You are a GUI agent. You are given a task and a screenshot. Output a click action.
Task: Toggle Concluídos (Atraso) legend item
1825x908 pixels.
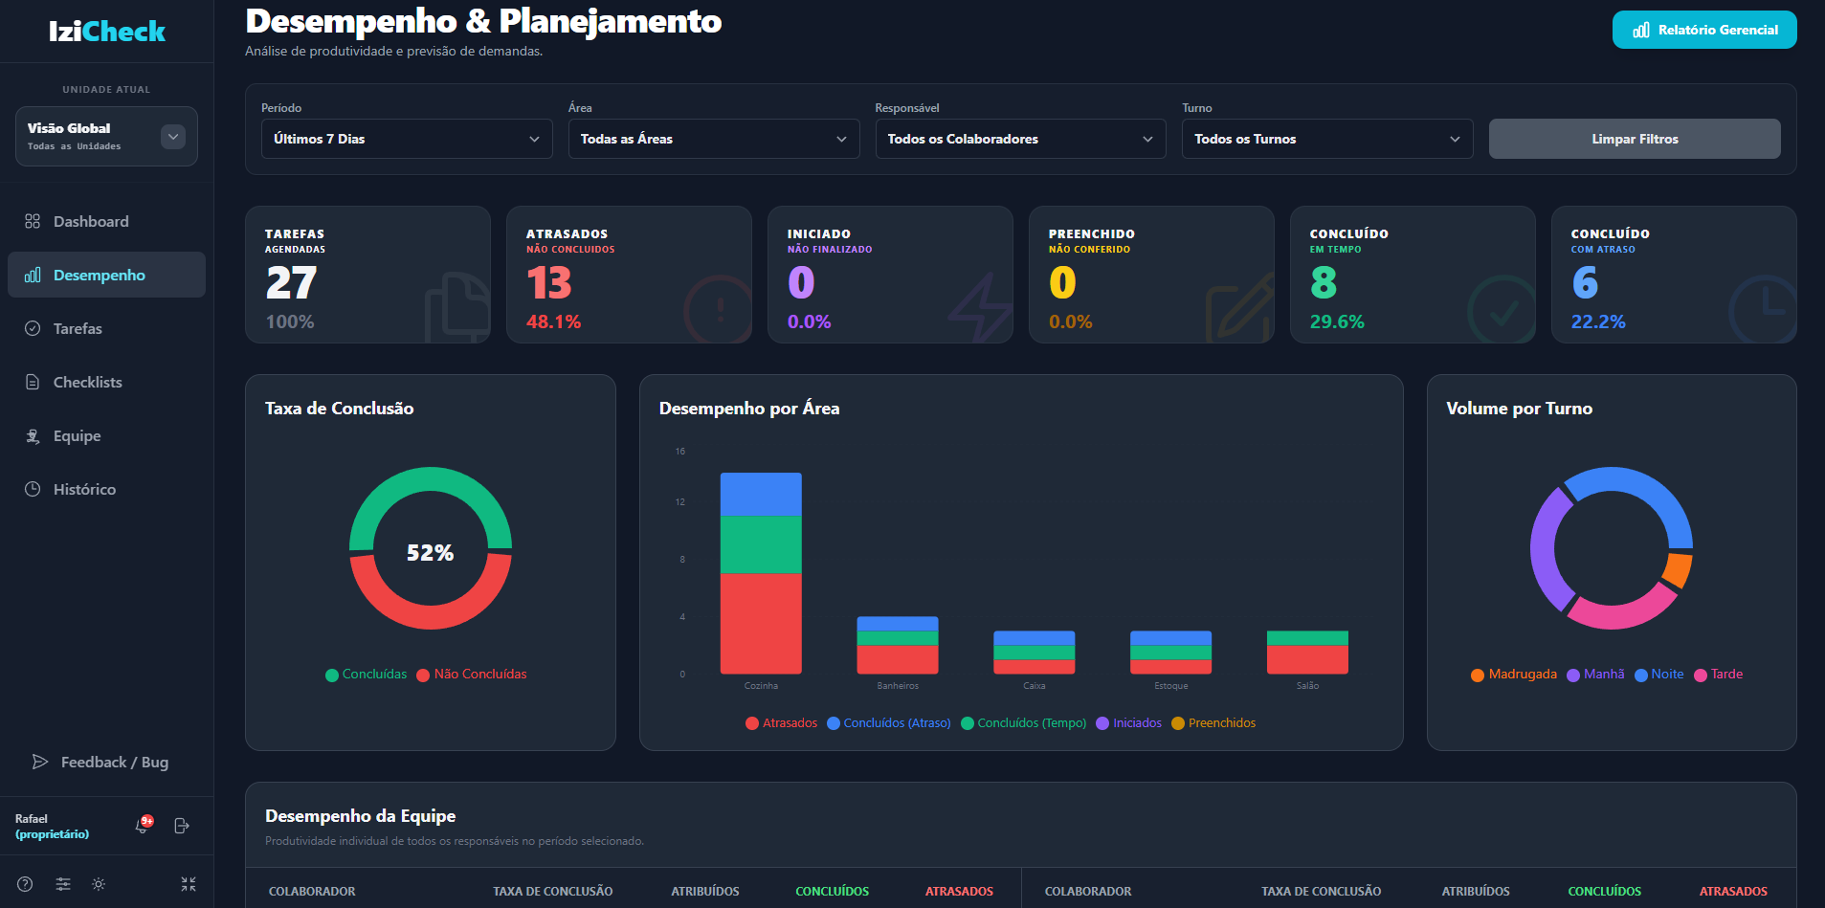[x=889, y=723]
